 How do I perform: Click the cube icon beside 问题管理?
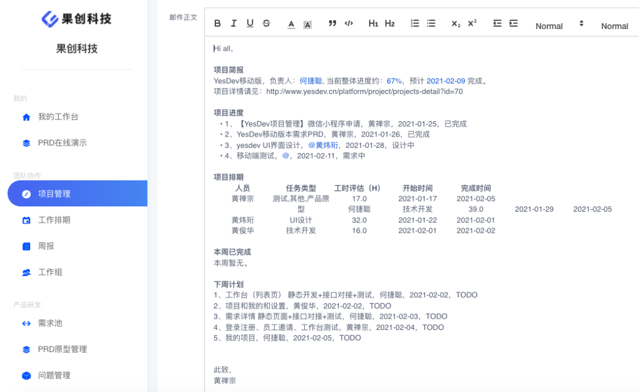click(26, 375)
